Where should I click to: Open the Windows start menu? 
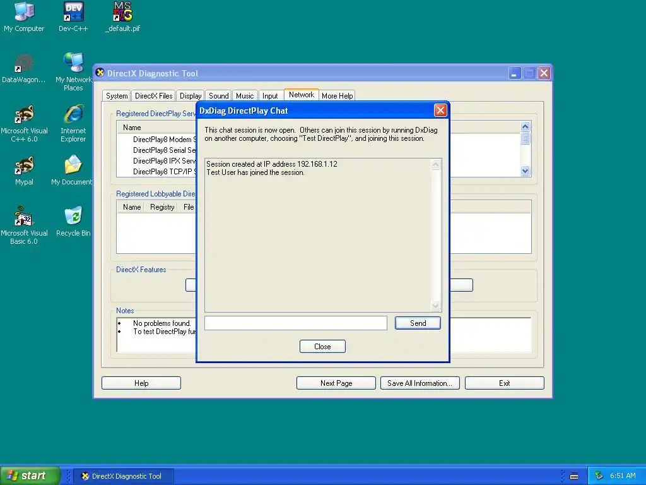tap(30, 476)
